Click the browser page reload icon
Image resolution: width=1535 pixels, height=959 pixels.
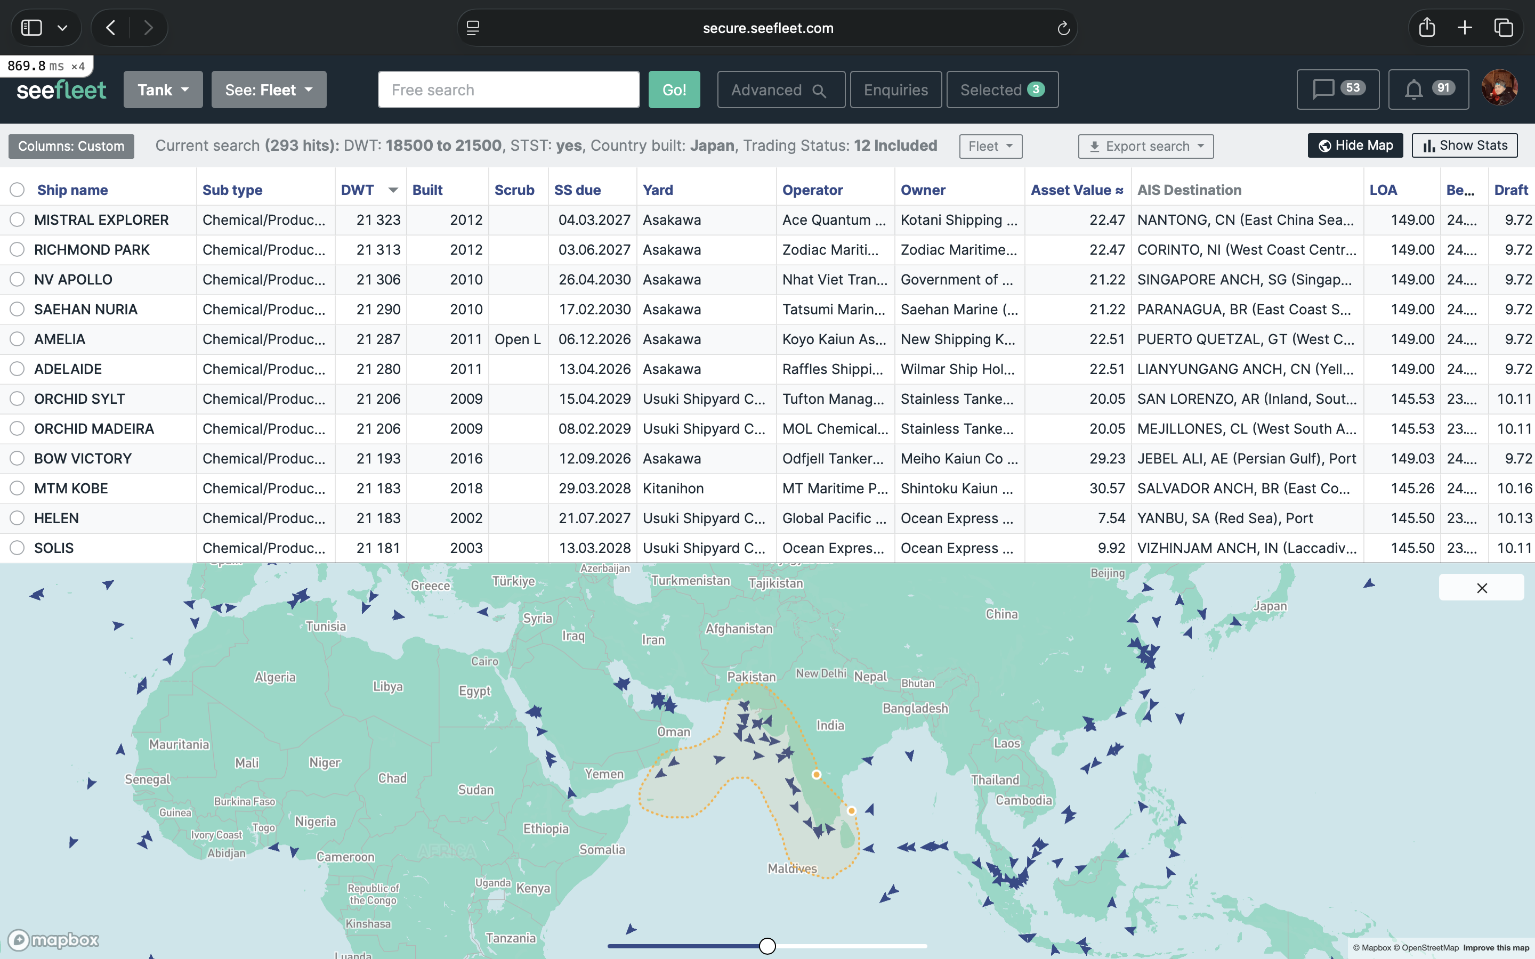pyautogui.click(x=1063, y=28)
